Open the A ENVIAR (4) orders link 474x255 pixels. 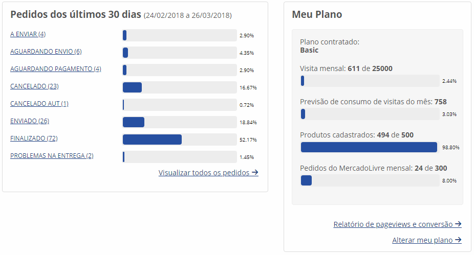point(28,34)
